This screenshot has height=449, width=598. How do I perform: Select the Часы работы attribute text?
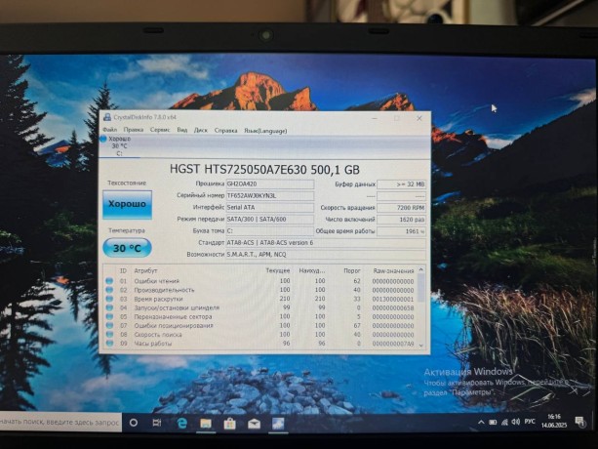[152, 344]
